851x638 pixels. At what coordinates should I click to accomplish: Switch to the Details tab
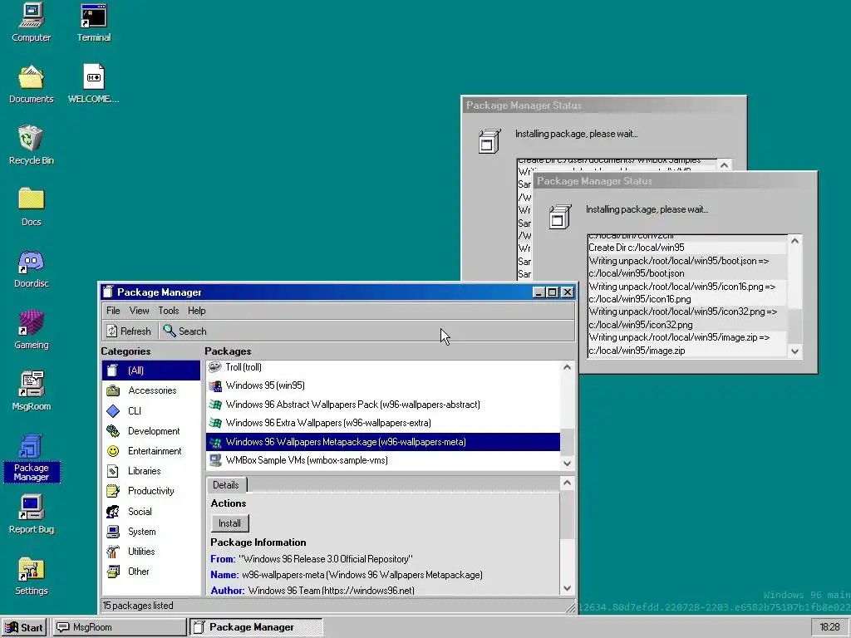226,485
